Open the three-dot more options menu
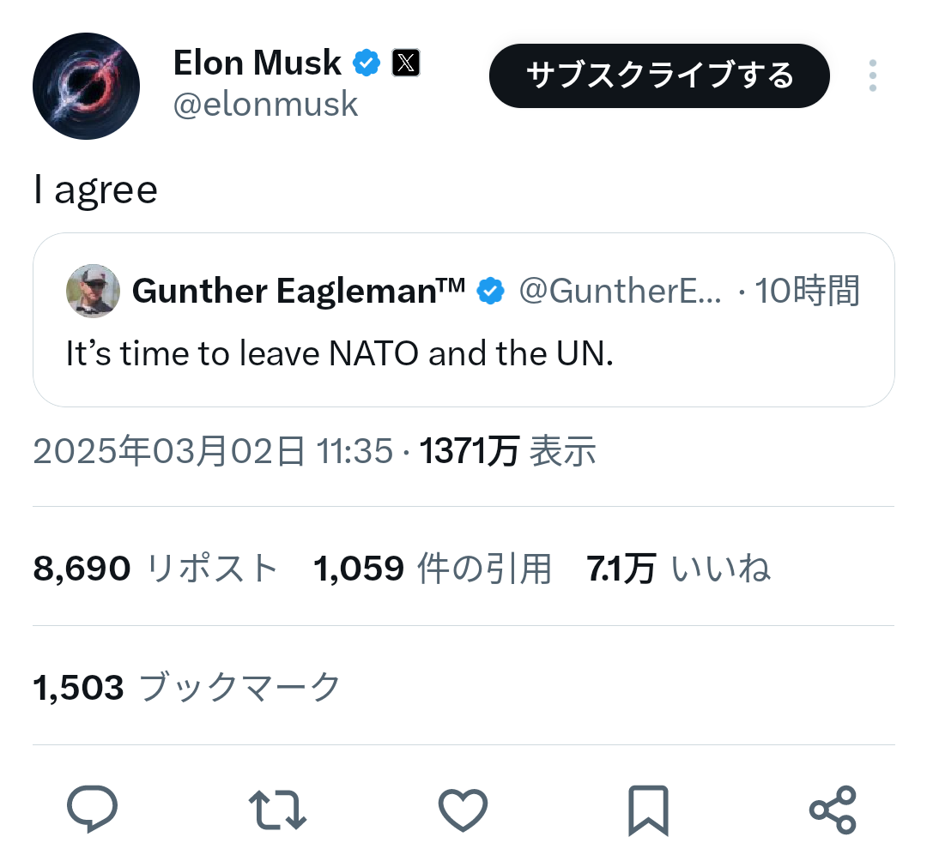Image resolution: width=927 pixels, height=849 pixels. pos(872,76)
